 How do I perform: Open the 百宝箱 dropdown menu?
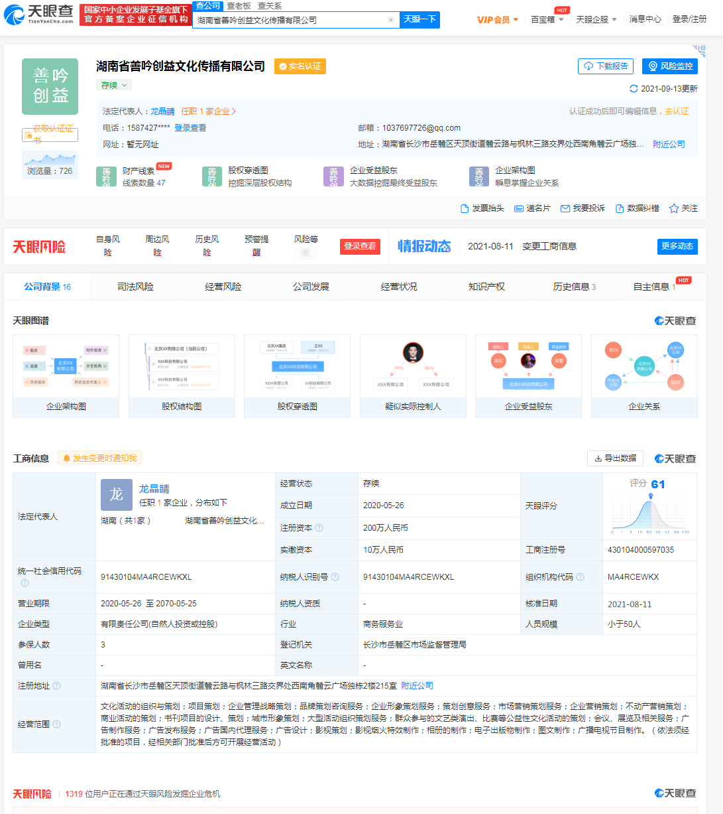pyautogui.click(x=547, y=20)
